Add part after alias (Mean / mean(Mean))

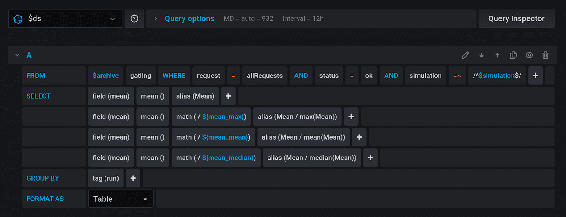pyautogui.click(x=359, y=137)
